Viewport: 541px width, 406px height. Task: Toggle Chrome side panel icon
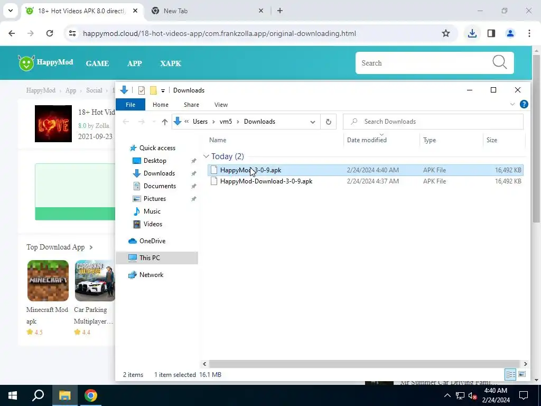tap(491, 33)
